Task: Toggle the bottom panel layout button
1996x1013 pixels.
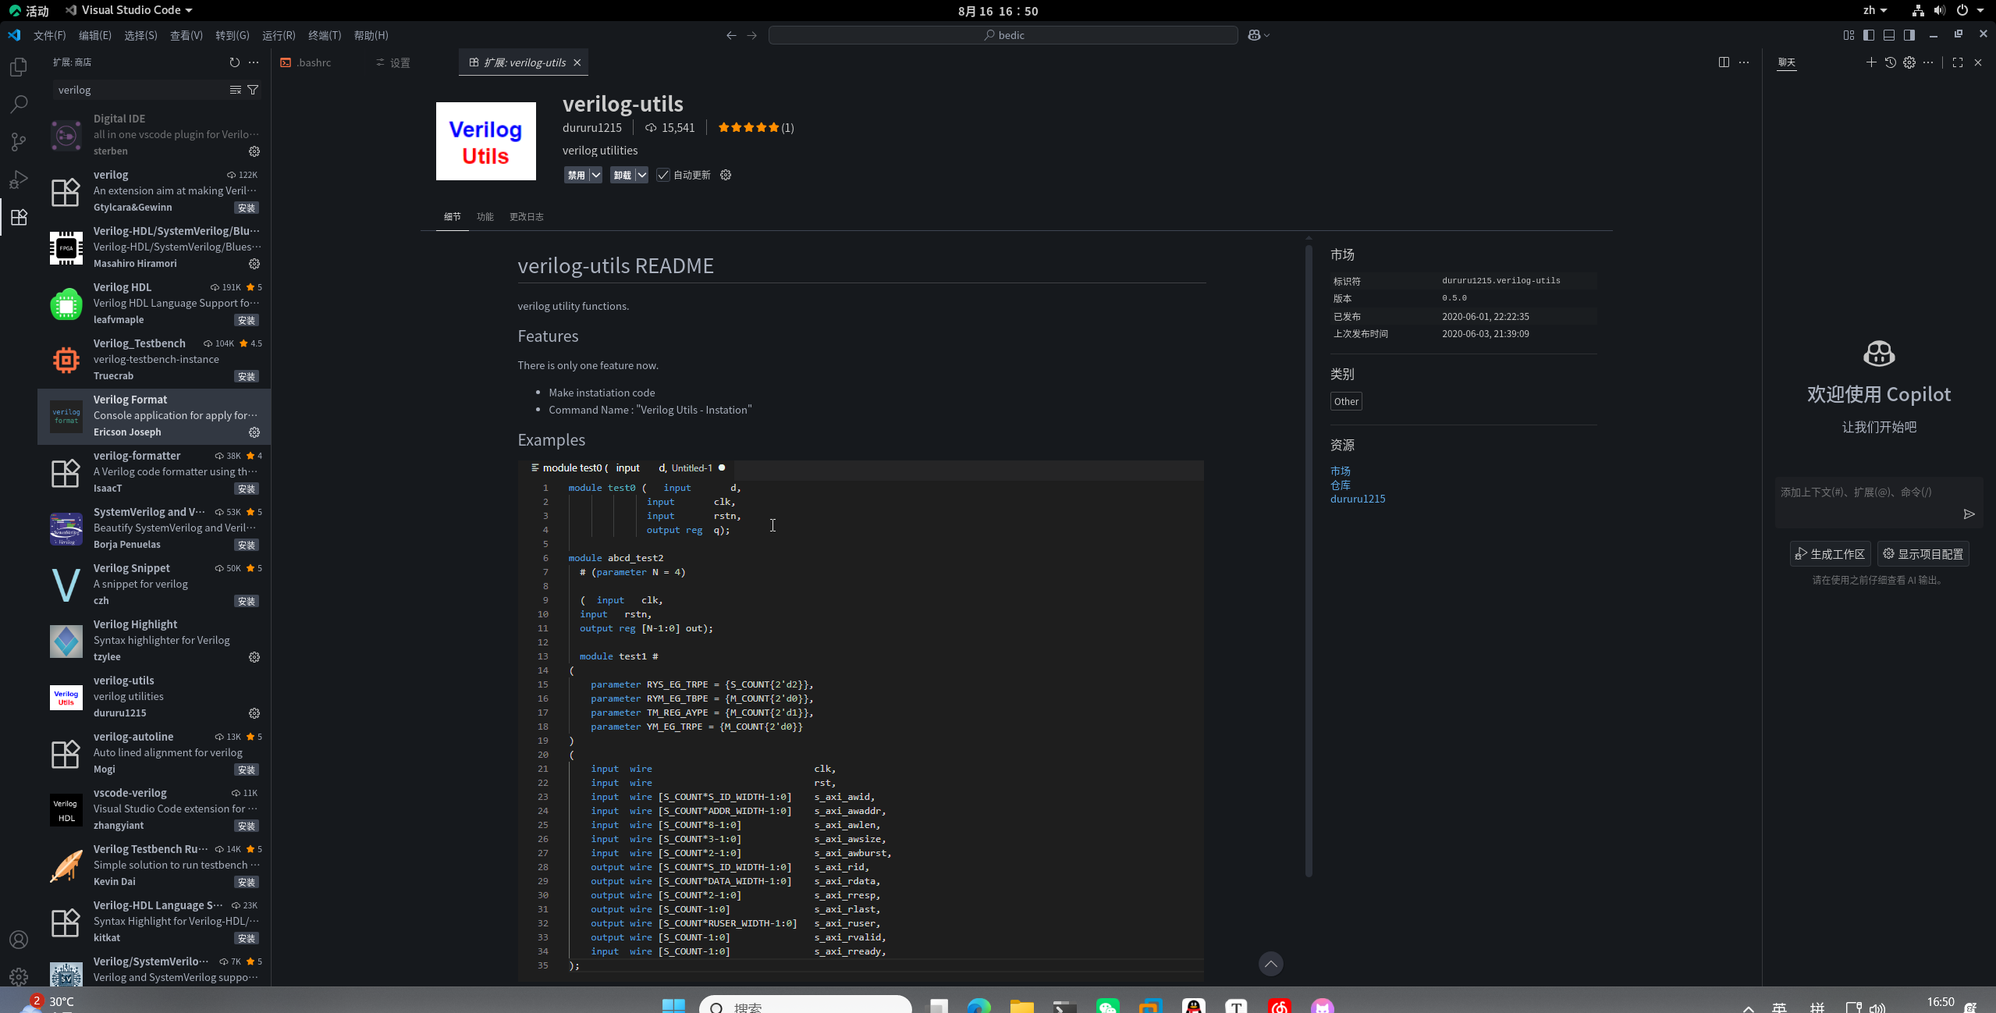Action: pos(1888,35)
